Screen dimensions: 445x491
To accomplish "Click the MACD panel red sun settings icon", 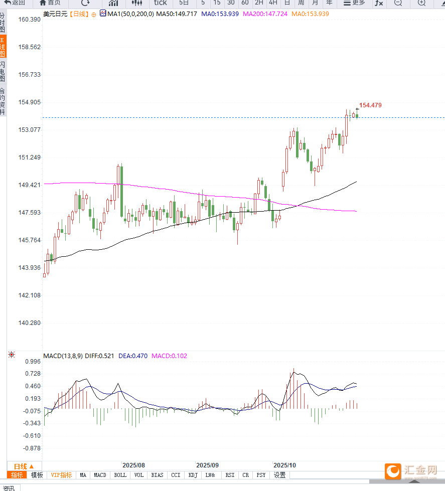I will click(x=12, y=355).
